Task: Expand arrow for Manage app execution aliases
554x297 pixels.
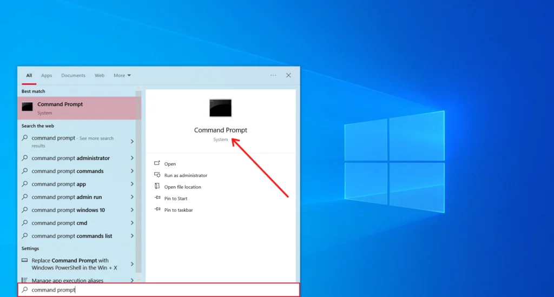Action: coord(132,280)
